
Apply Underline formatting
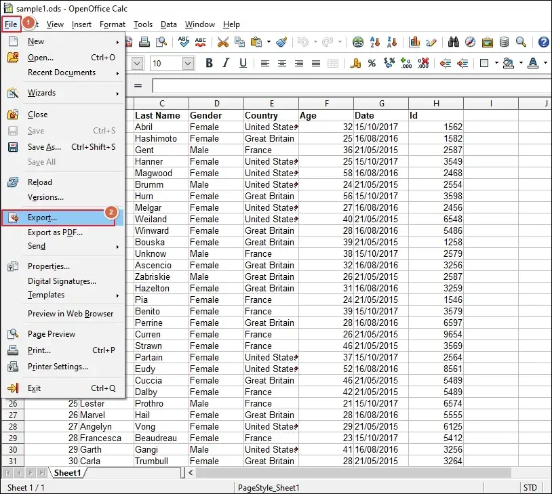coord(243,63)
